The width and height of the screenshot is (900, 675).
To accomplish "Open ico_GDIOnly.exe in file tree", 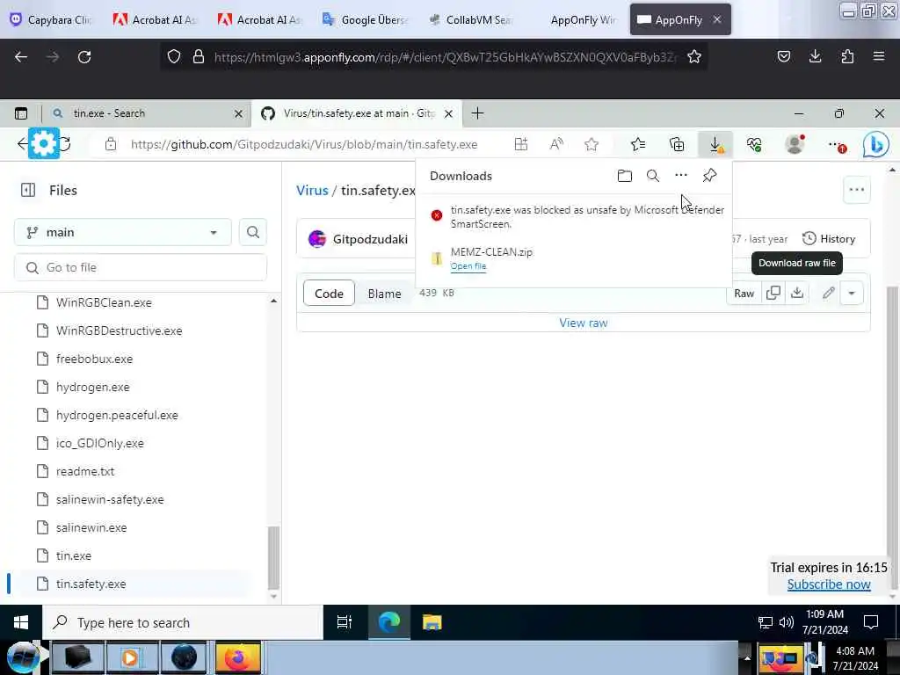I will 100,443.
